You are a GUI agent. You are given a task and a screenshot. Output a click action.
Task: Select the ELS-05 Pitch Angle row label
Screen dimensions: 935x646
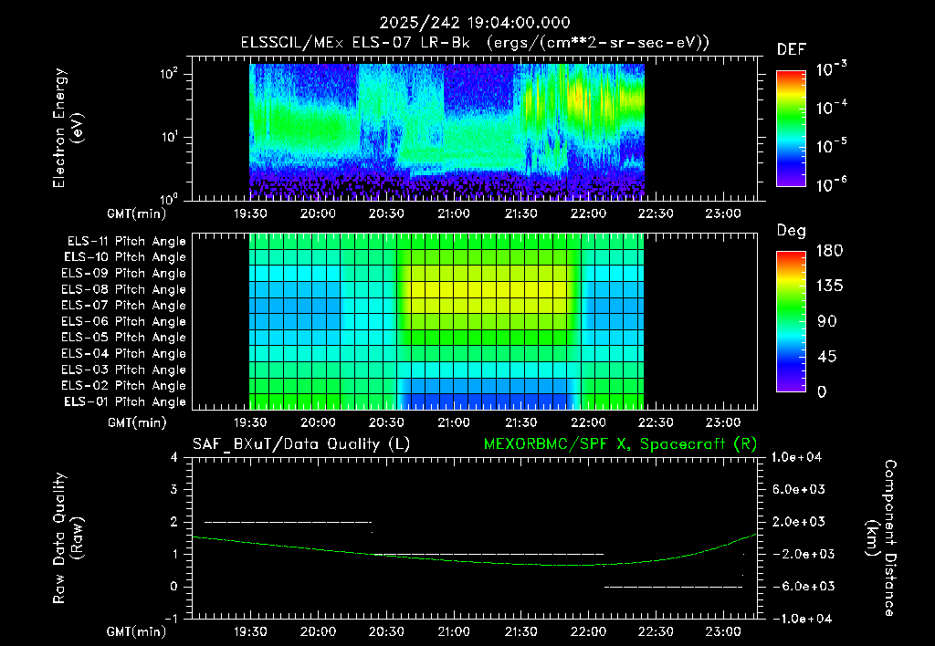124,338
